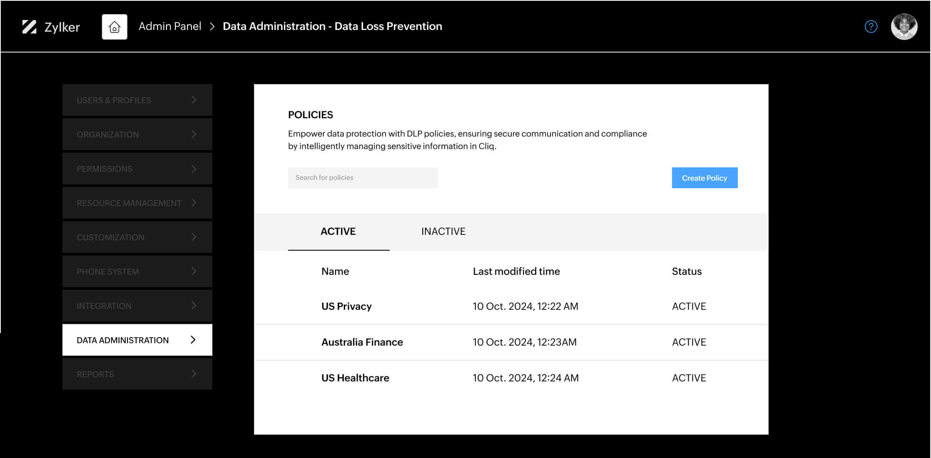Image resolution: width=931 pixels, height=458 pixels.
Task: Click the Last modified time column header
Action: [x=516, y=271]
